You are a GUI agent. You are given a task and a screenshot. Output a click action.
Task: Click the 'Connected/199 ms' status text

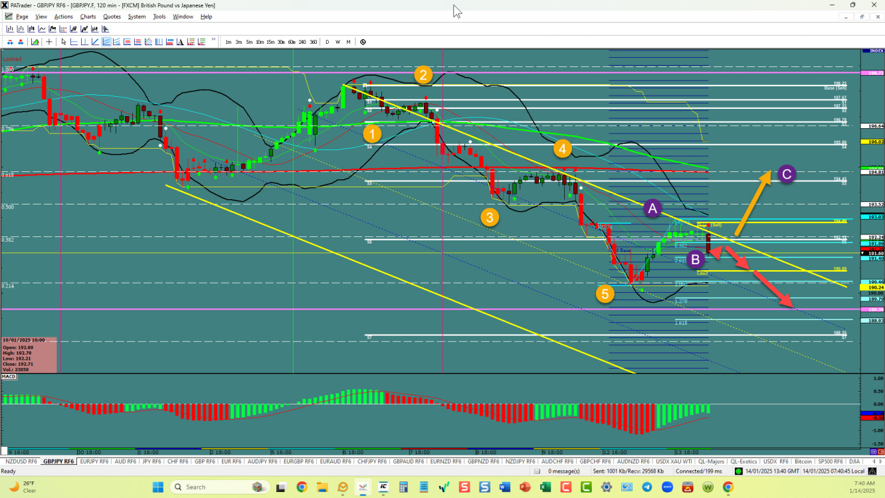coord(699,471)
